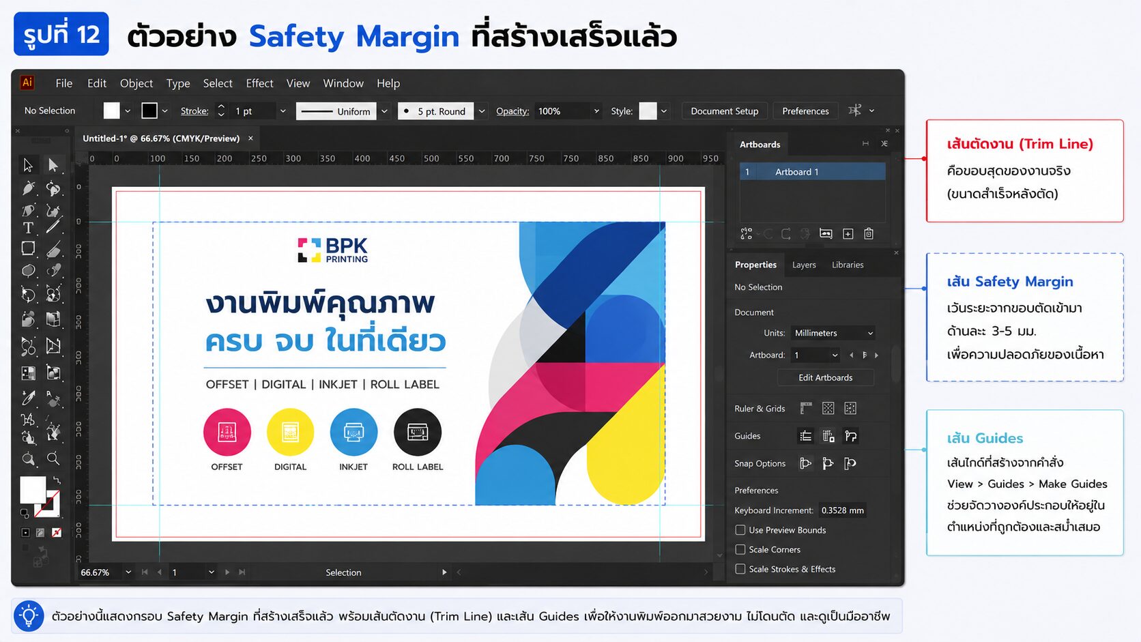The height and width of the screenshot is (642, 1141).
Task: Click the stroke weight up/down stepper
Action: coord(221,111)
